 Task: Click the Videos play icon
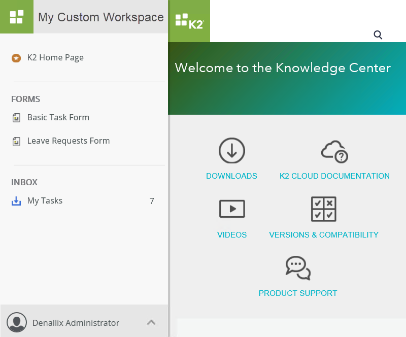(x=232, y=209)
